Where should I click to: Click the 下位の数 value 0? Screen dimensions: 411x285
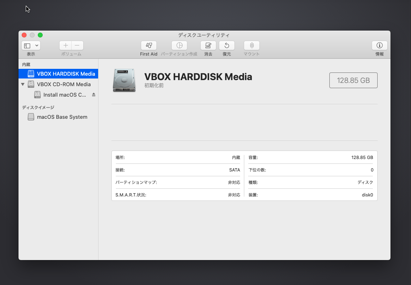[x=372, y=170]
